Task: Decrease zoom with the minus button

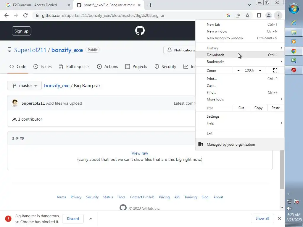Action: 238,70
